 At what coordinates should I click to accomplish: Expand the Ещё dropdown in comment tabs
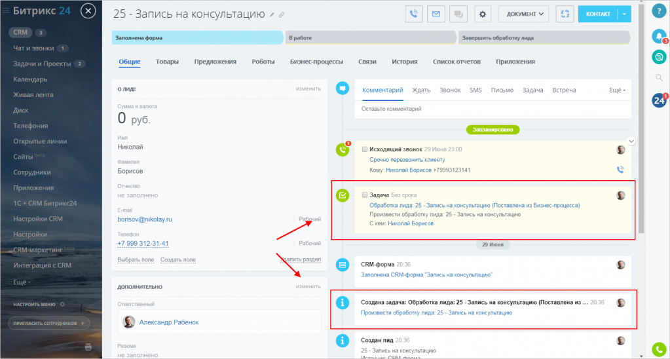[x=617, y=90]
